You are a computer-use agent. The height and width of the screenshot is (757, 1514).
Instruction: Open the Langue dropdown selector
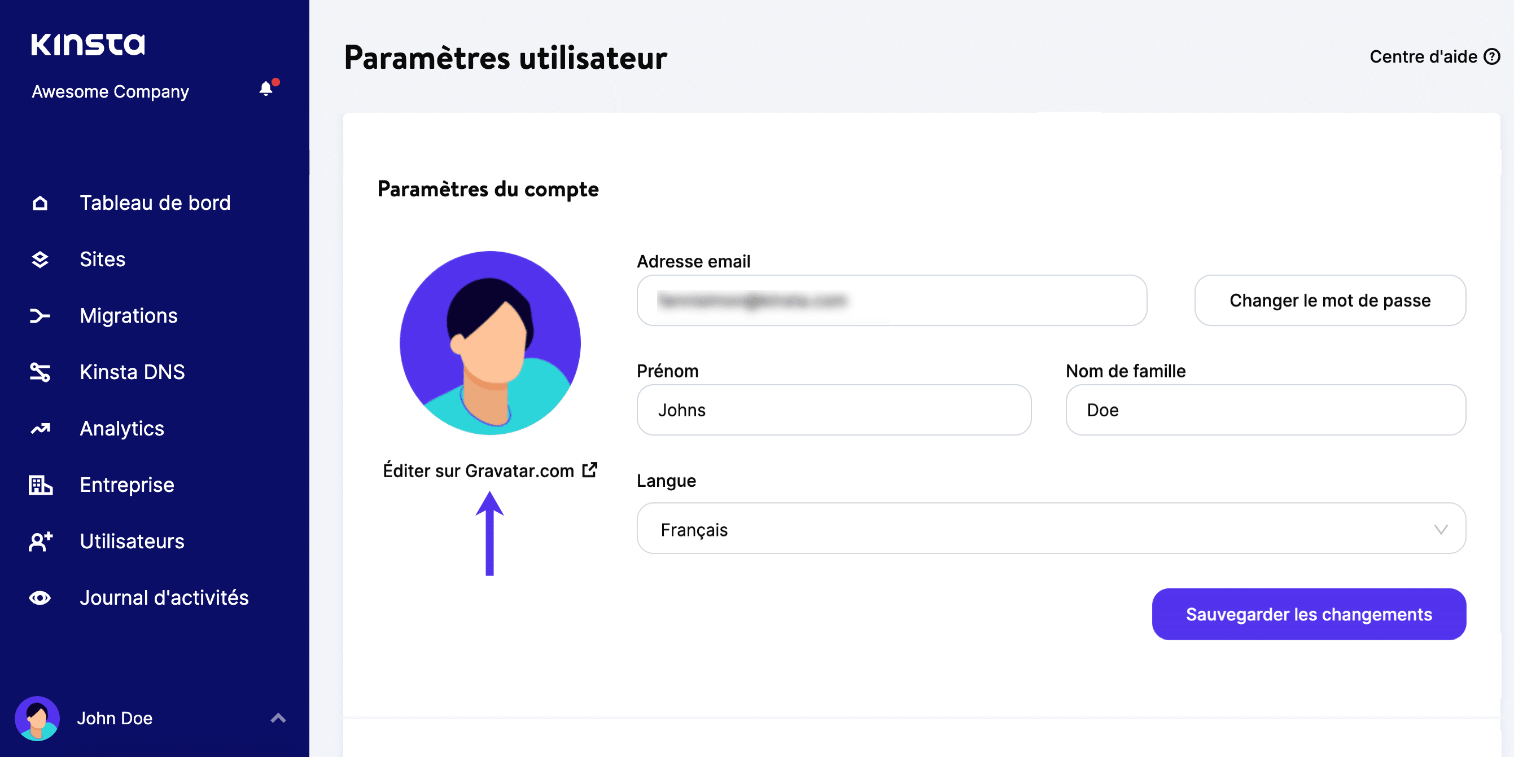click(x=1051, y=529)
